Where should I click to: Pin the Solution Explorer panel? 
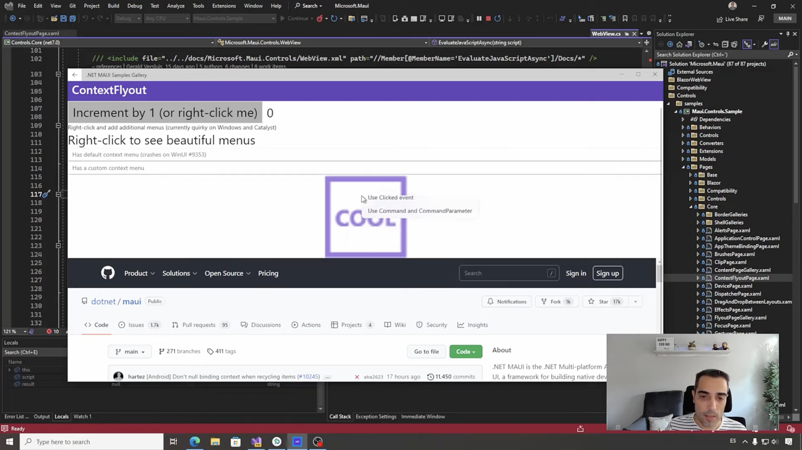click(788, 34)
